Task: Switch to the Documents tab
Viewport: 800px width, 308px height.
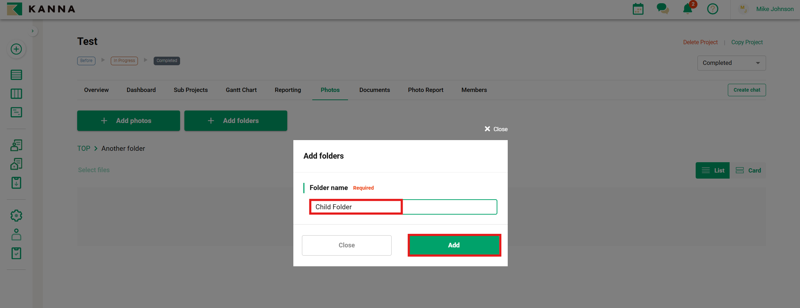Action: [x=374, y=90]
